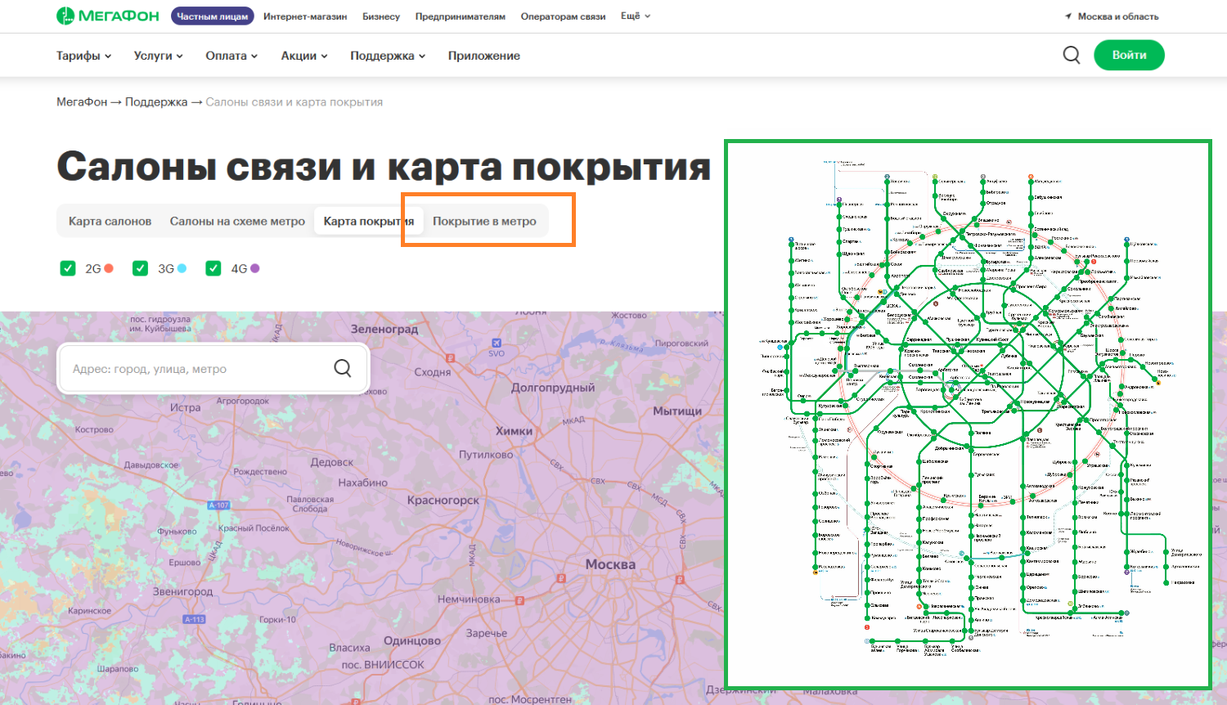Click the metro scheme map image
Image resolution: width=1227 pixels, height=705 pixels.
(969, 414)
